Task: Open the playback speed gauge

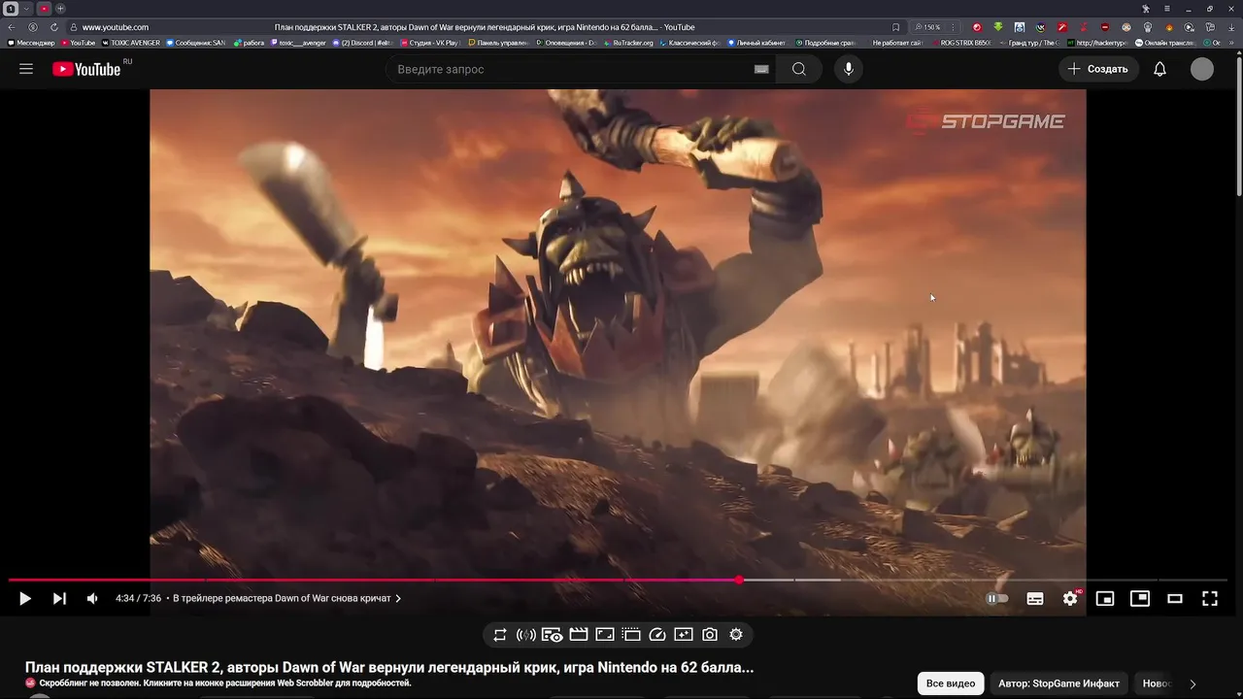Action: [x=657, y=635]
